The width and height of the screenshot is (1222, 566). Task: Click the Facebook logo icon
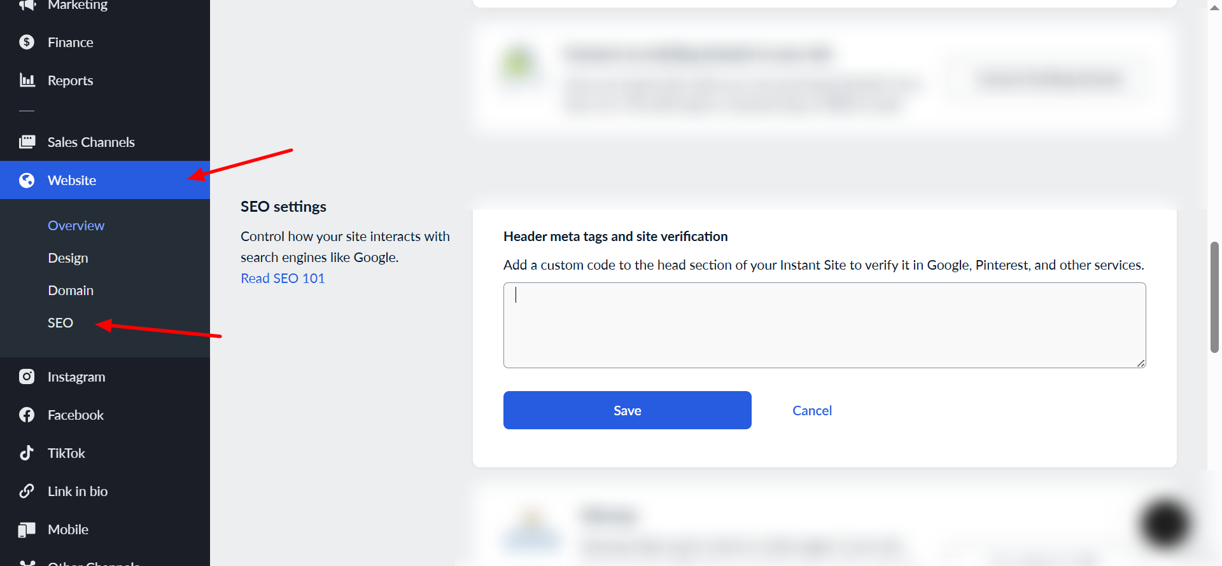(27, 415)
